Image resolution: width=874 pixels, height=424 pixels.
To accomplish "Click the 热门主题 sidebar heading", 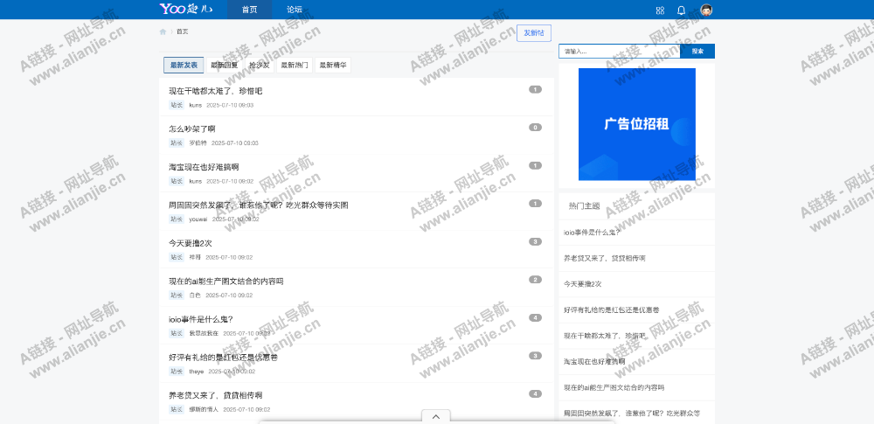I will [x=584, y=205].
